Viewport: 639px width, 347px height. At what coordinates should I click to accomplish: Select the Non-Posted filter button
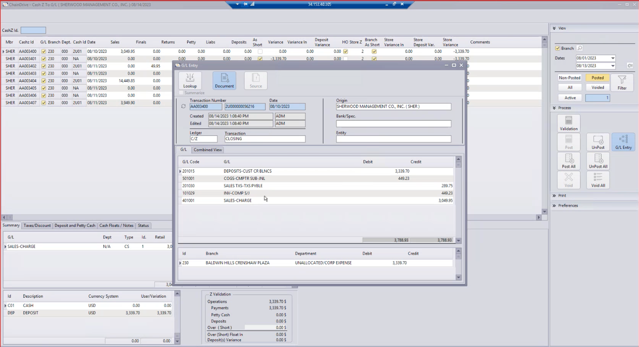tap(570, 78)
